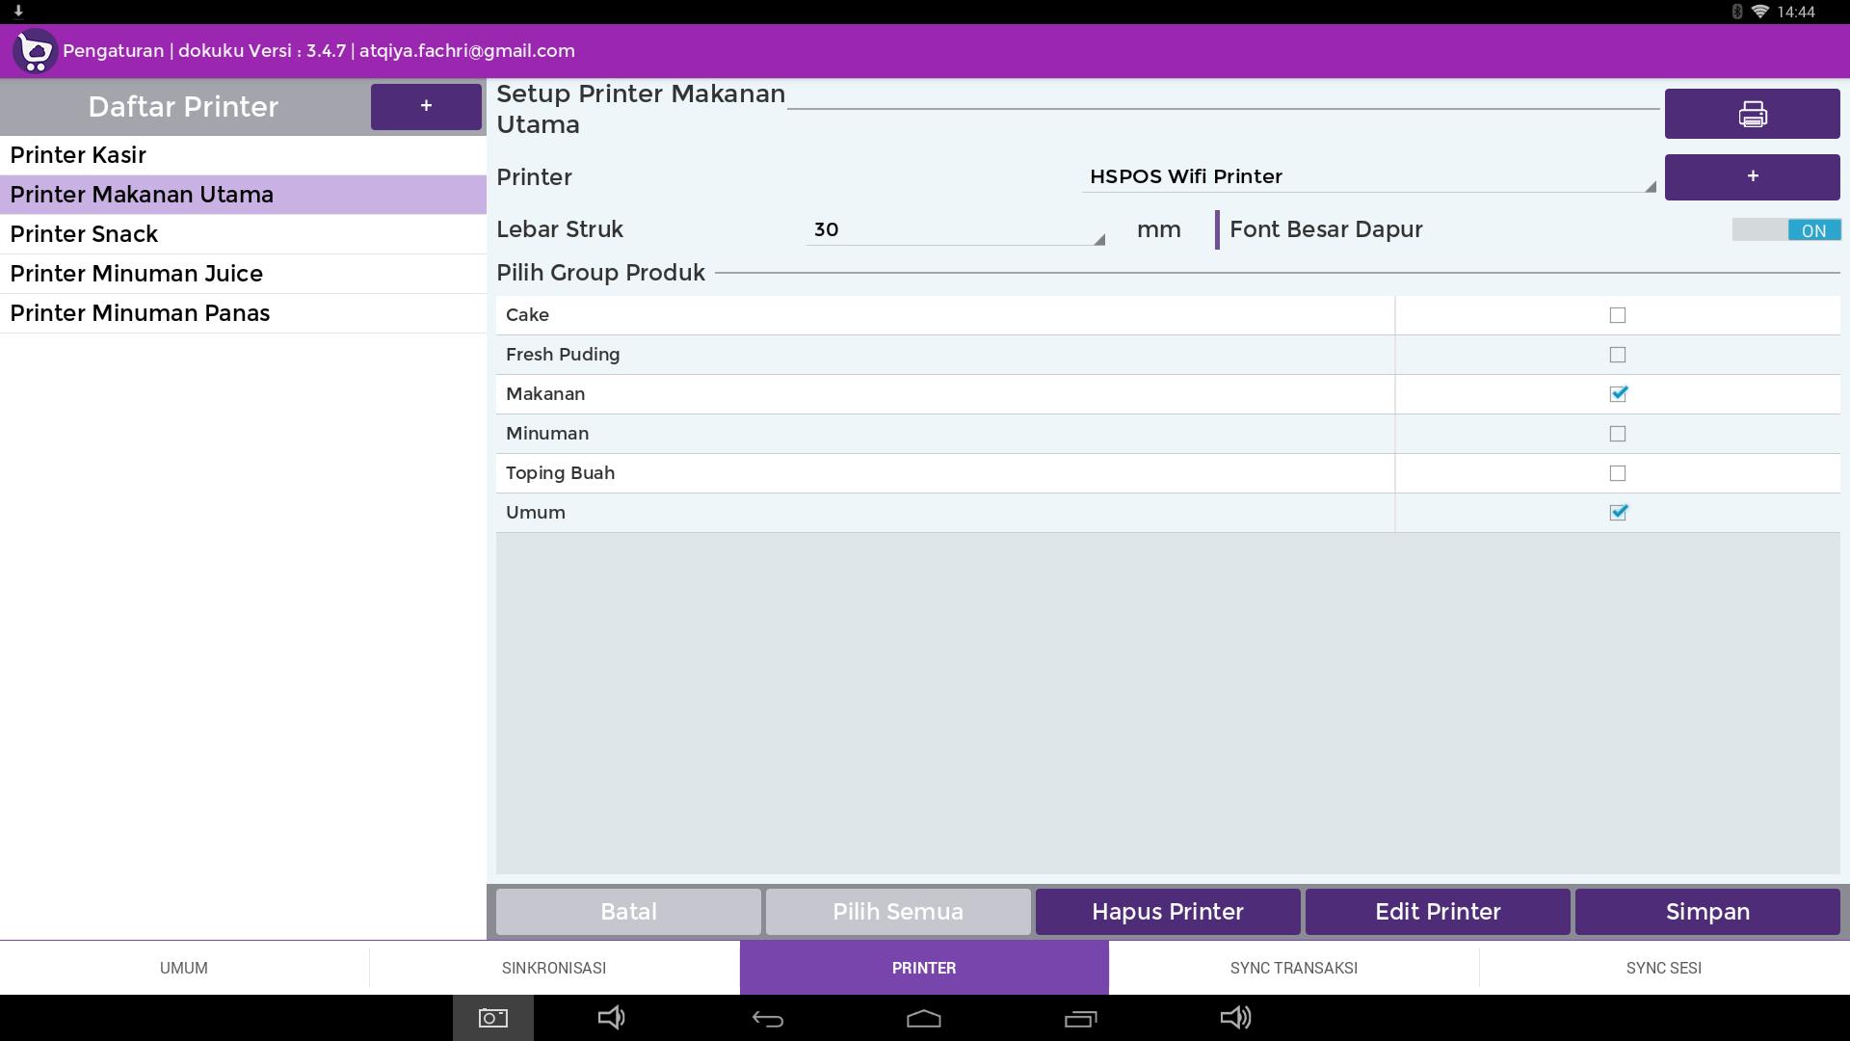Enable the Minuman group checkbox
Viewport: 1850px width, 1041px height.
point(1617,434)
